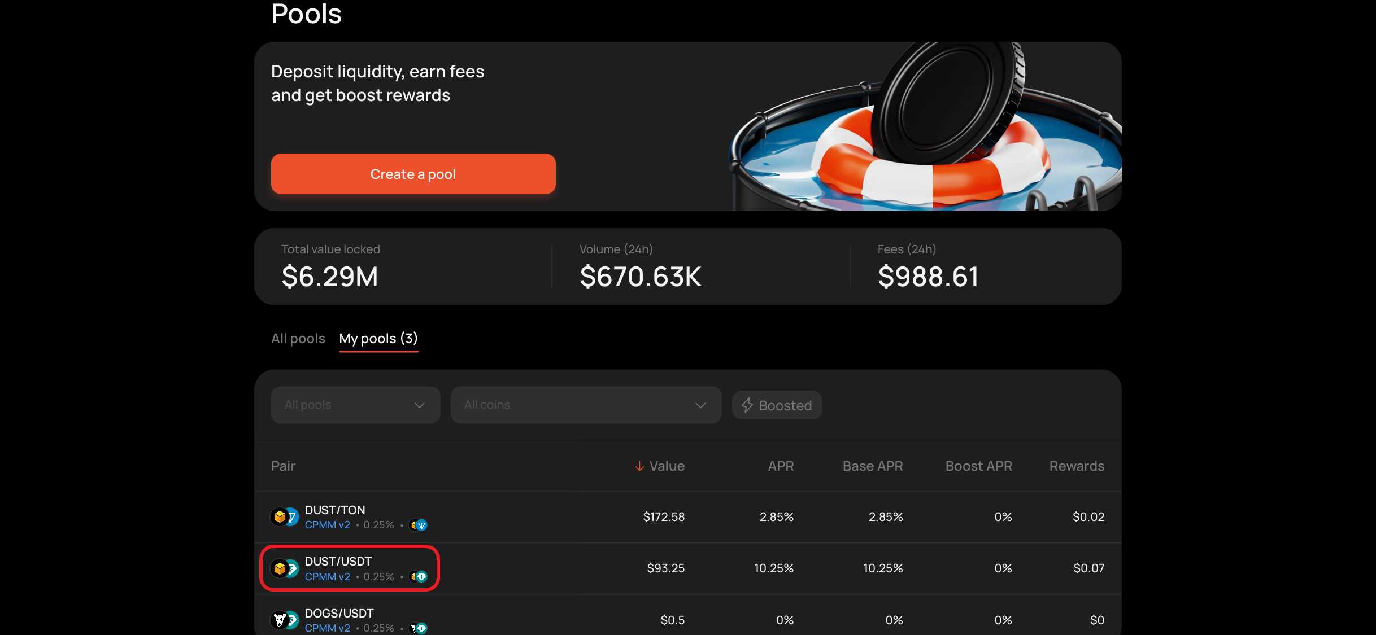Click chevron on the All coins selector
The image size is (1376, 635).
click(700, 405)
